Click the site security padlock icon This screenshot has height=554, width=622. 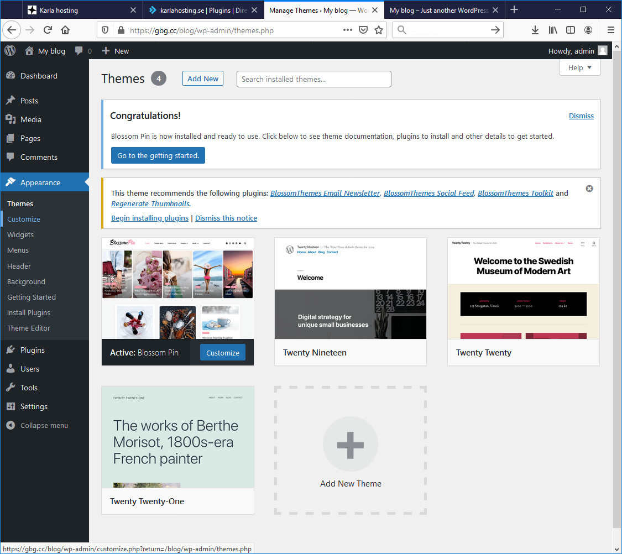click(x=121, y=30)
